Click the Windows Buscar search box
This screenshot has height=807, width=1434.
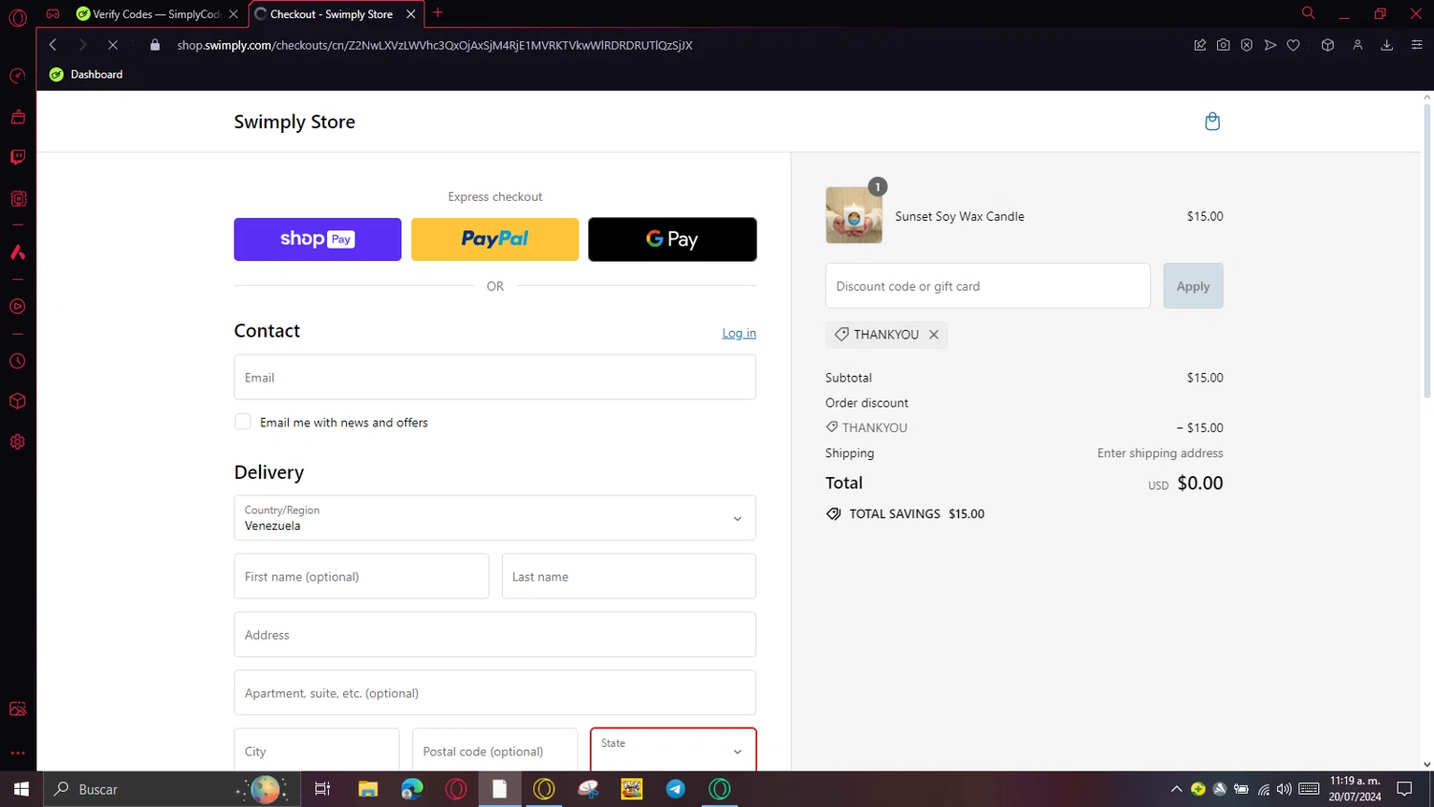170,789
